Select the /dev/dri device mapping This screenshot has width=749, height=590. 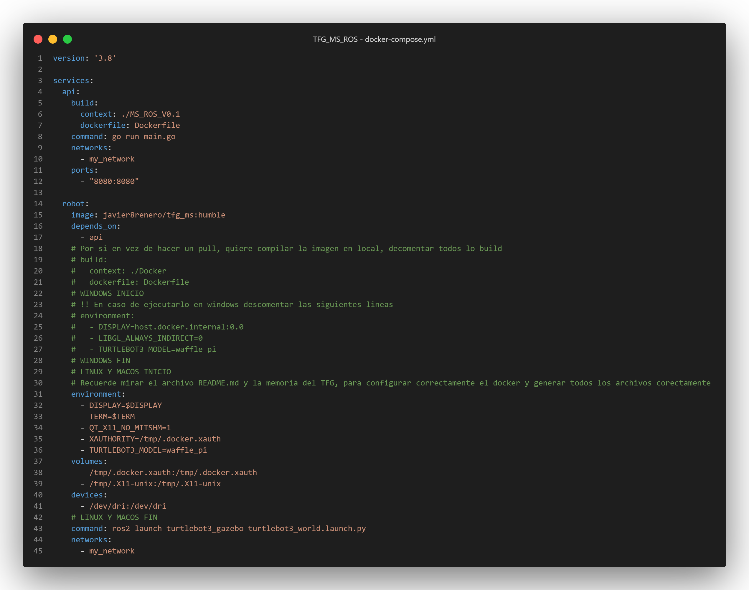click(127, 506)
